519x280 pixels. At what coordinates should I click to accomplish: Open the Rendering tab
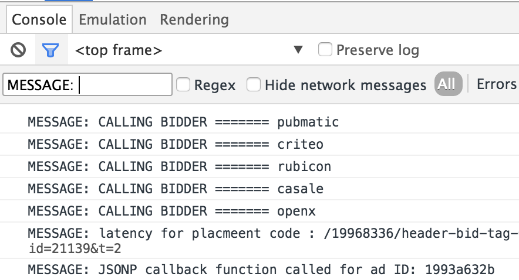pos(194,19)
